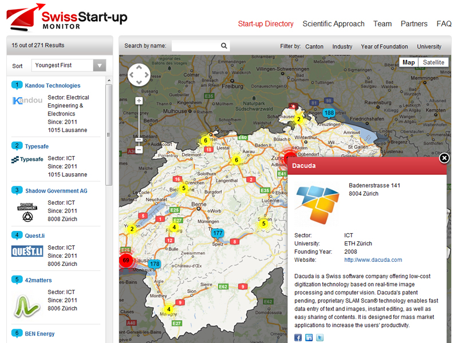Share Dacuda on Twitter
The image size is (458, 343).
pos(320,338)
